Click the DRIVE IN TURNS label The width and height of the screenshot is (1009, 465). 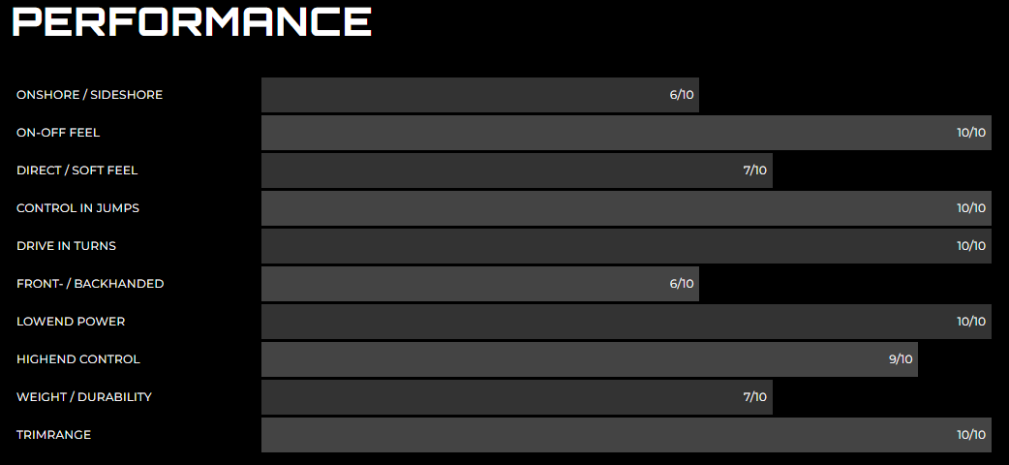pyautogui.click(x=66, y=246)
